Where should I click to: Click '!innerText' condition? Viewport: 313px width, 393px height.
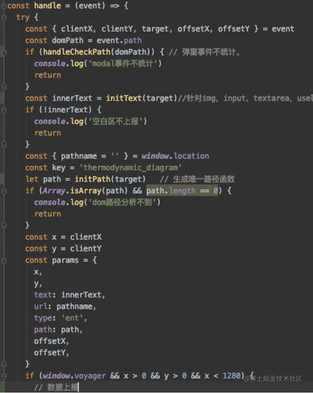pos(68,110)
